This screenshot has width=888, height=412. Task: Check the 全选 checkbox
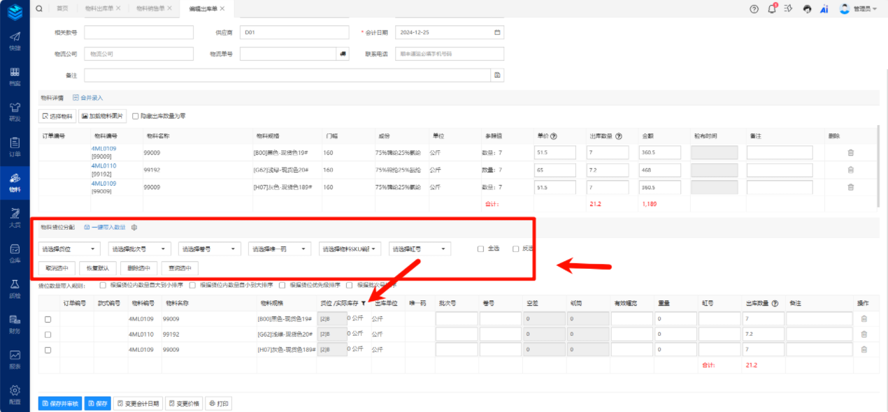pos(480,249)
